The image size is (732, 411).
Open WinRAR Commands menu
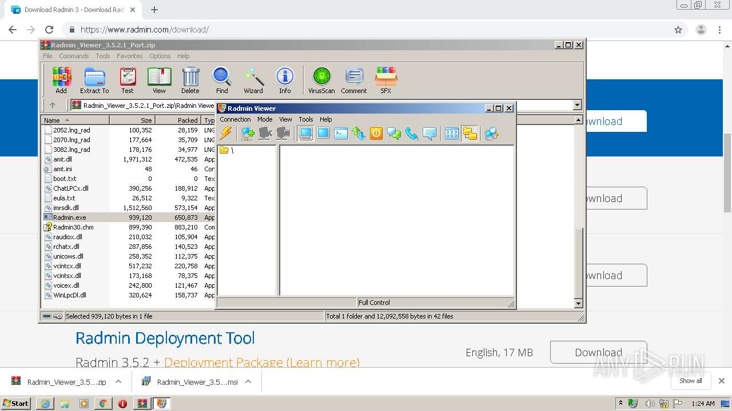point(74,56)
